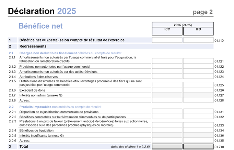Click IFD field for Bénéfice net row 1
Image resolution: width=234 pixels, height=150 pixels.
coord(198,40)
